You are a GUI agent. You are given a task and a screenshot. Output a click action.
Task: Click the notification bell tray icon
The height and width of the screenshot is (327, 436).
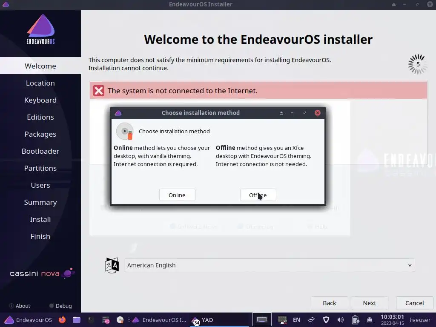(370, 320)
